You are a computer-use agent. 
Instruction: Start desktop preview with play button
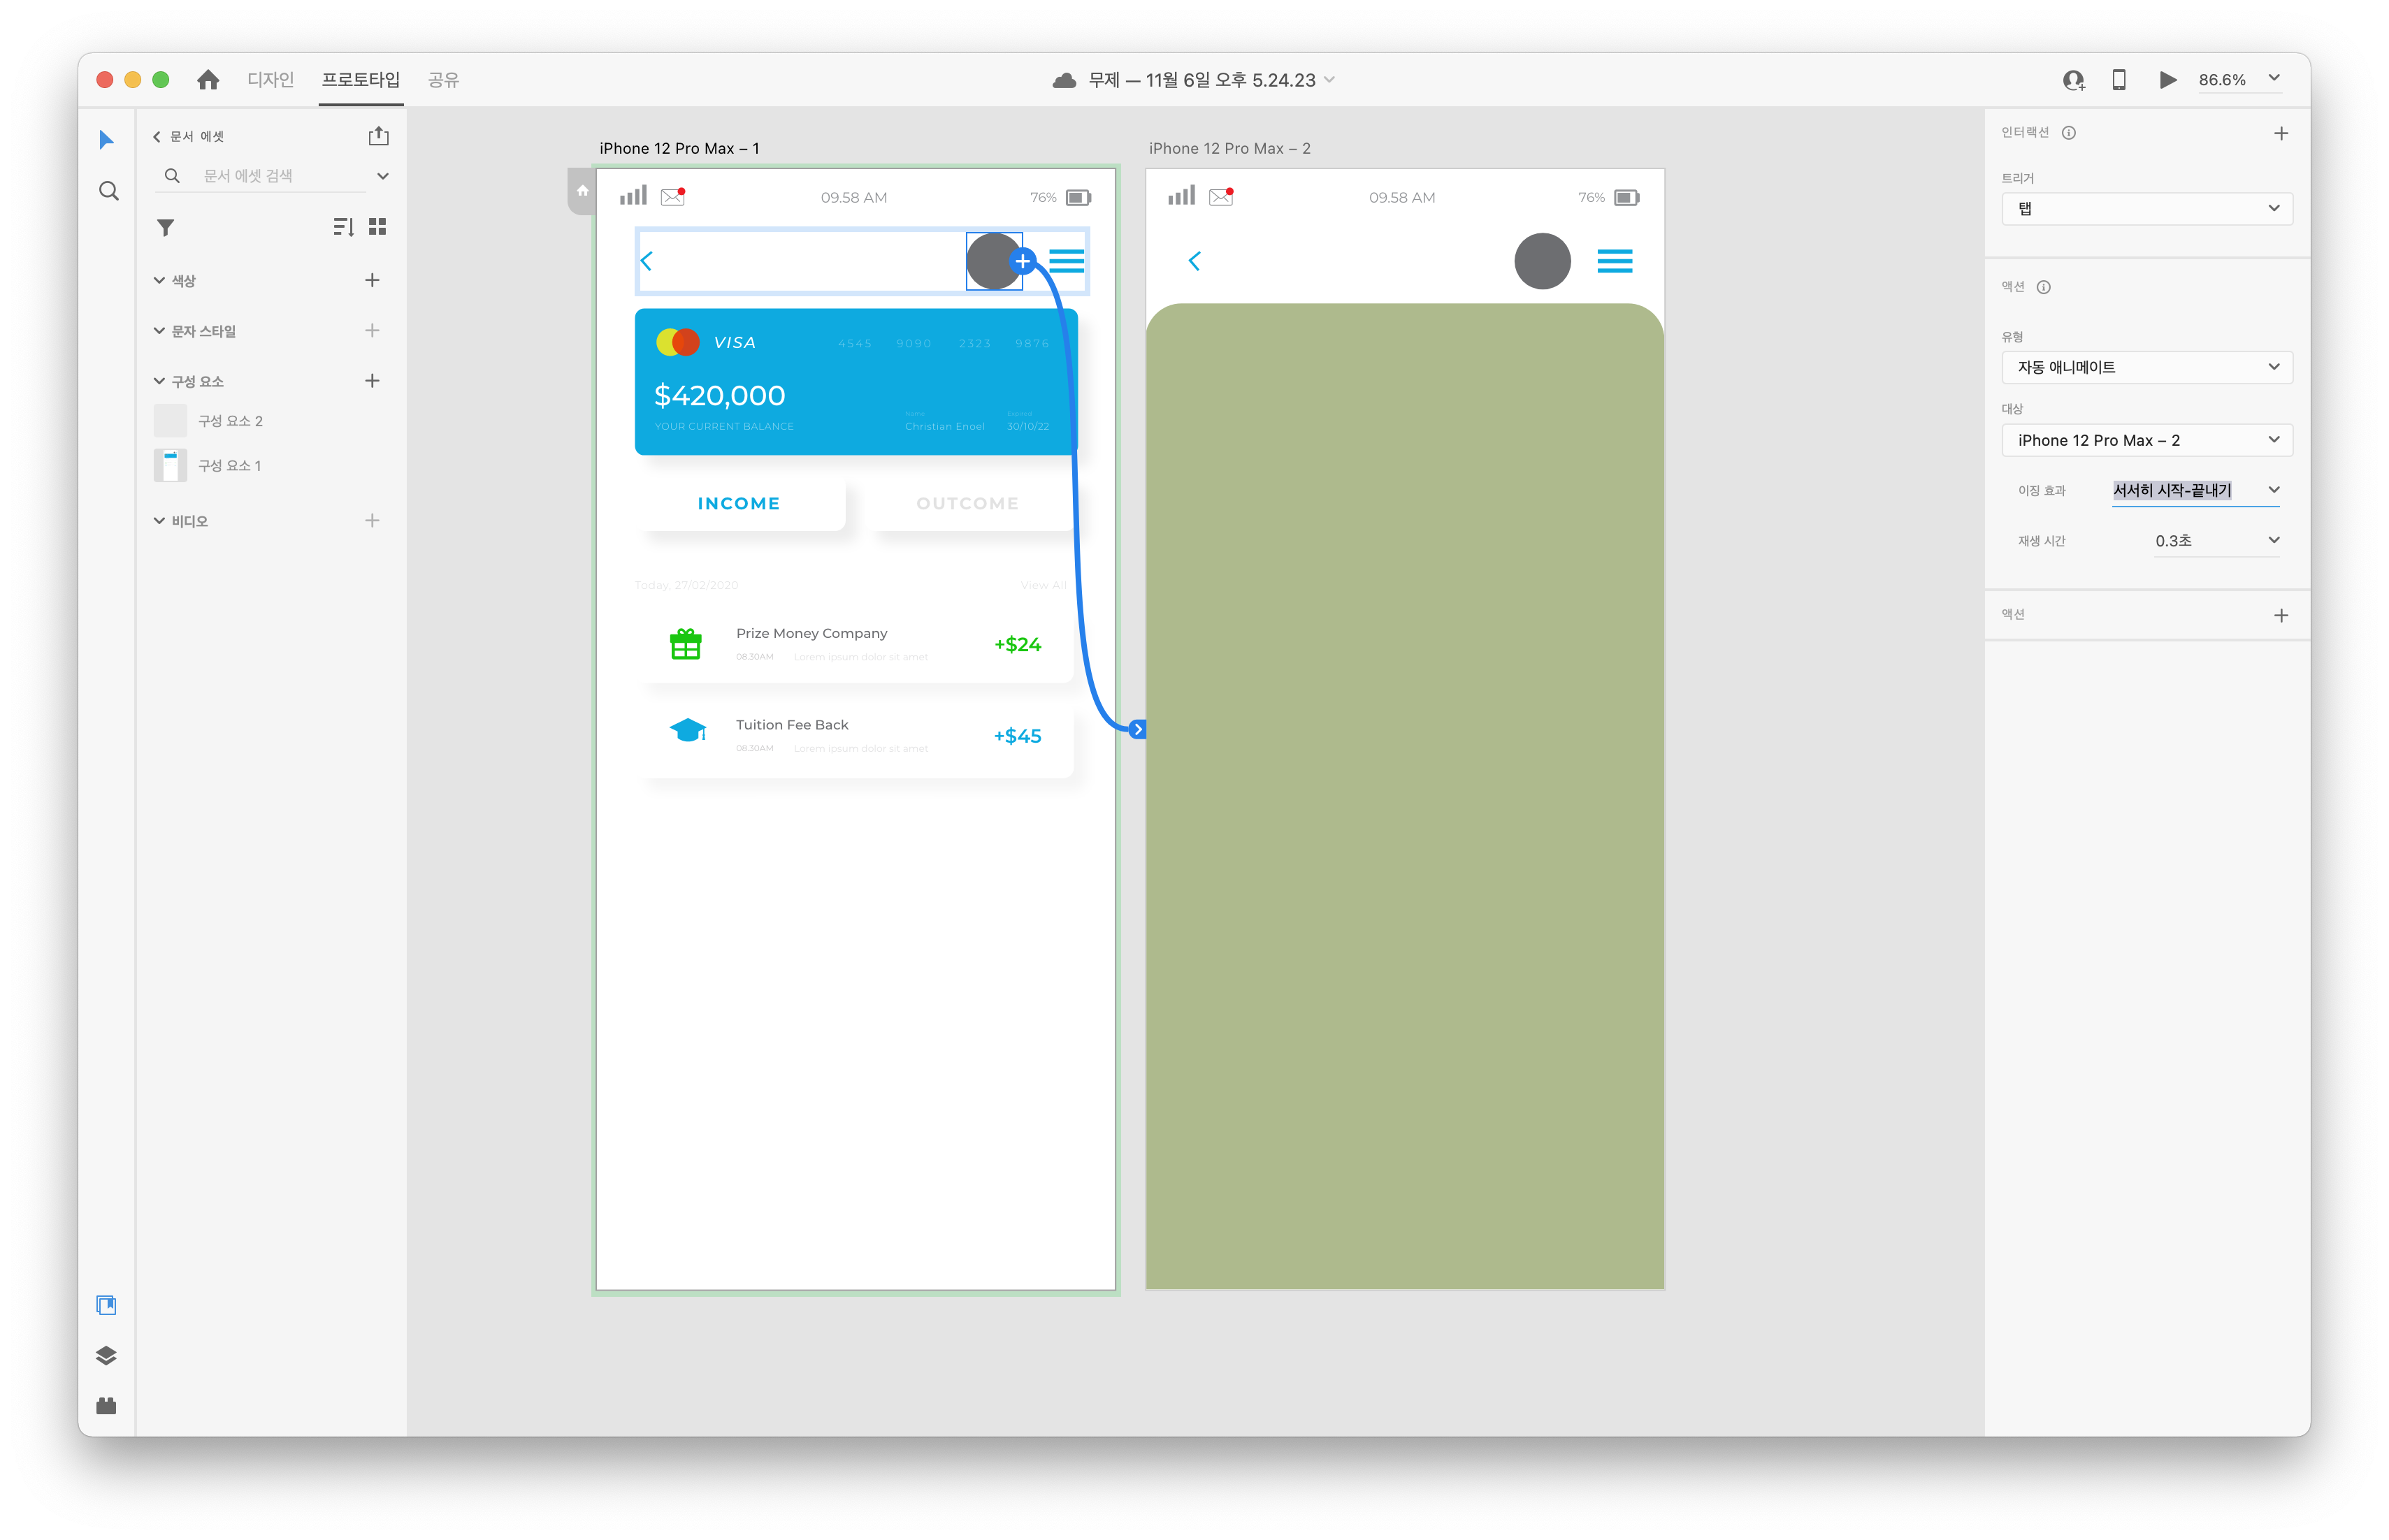tap(2166, 80)
